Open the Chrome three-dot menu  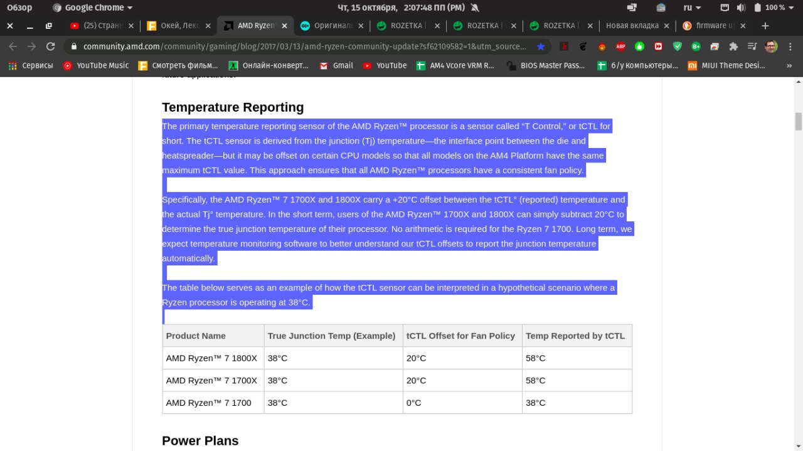tap(790, 46)
